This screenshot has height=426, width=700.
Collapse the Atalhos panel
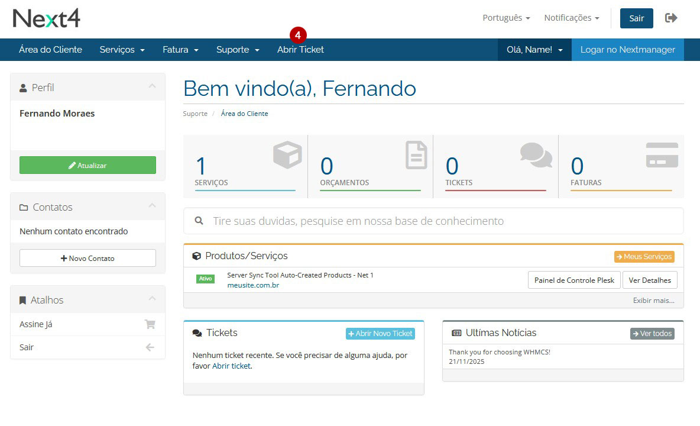[152, 299]
